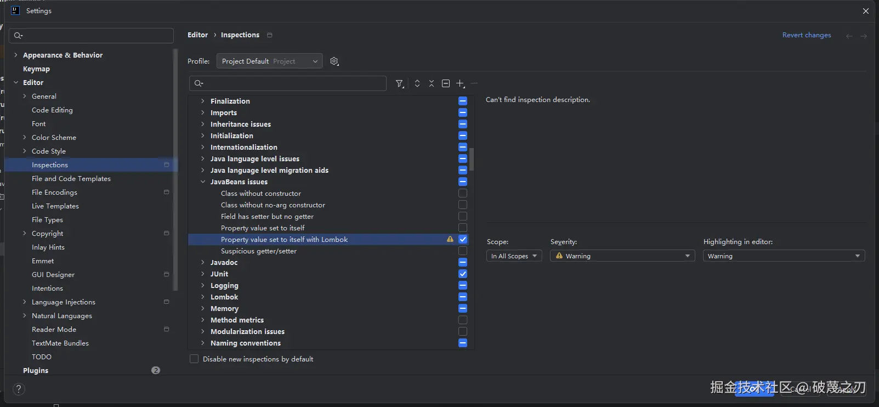Collapse the JavaBeans issues group
This screenshot has height=407, width=879.
203,182
